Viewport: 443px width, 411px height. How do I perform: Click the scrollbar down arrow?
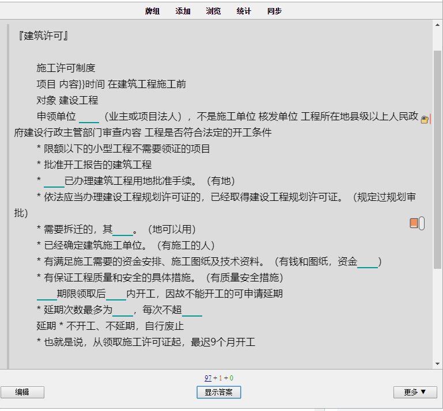pos(437,364)
